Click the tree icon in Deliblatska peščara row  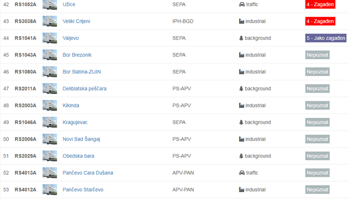(x=241, y=89)
